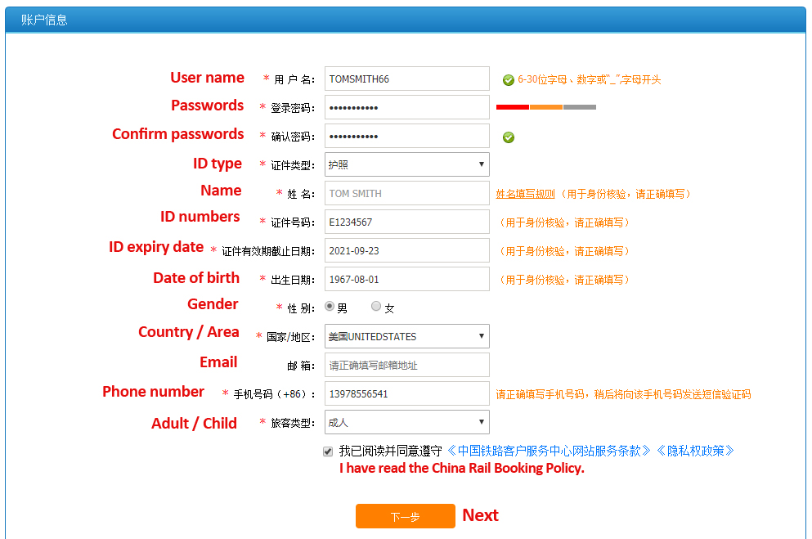Click the login password input field
This screenshot has height=539, width=812.
pyautogui.click(x=406, y=107)
